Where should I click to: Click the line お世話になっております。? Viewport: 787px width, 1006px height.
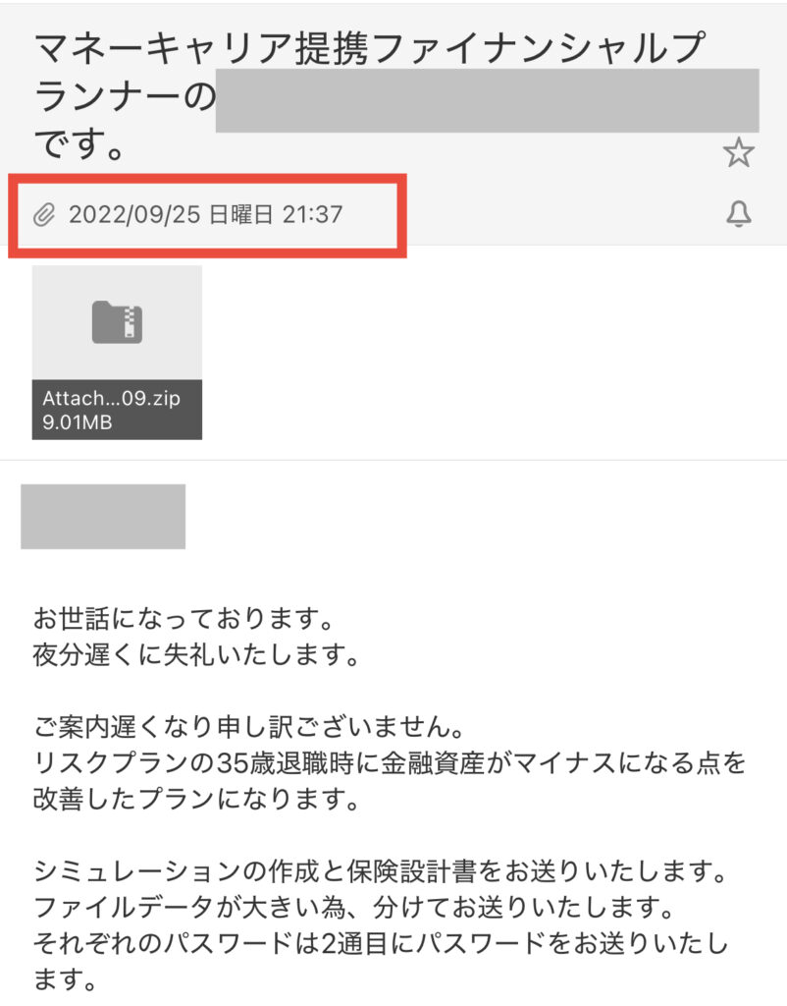tap(184, 619)
